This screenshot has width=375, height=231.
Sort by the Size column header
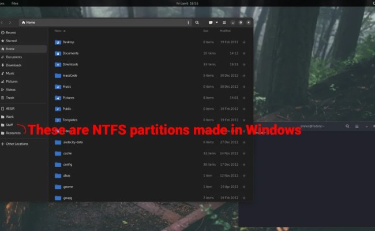[x=206, y=31]
